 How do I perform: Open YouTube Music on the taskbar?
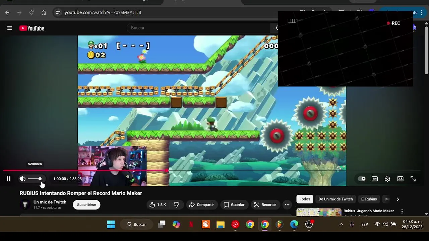tap(235, 224)
